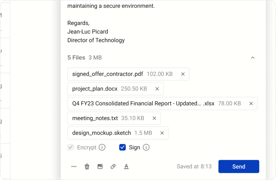Viewport: 276px width, 180px height.
Task: Remove the project_plan.docx attachment
Action: 157,89
